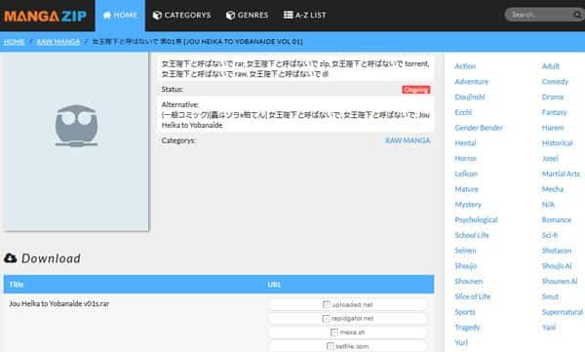This screenshot has width=585, height=352.
Task: Browse the Yuri genre
Action: pyautogui.click(x=461, y=342)
